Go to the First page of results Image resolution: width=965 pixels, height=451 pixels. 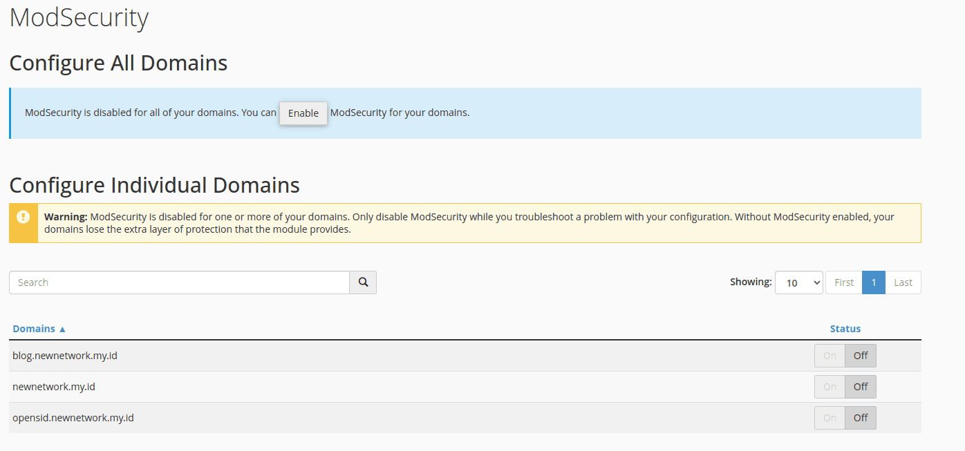(x=843, y=282)
